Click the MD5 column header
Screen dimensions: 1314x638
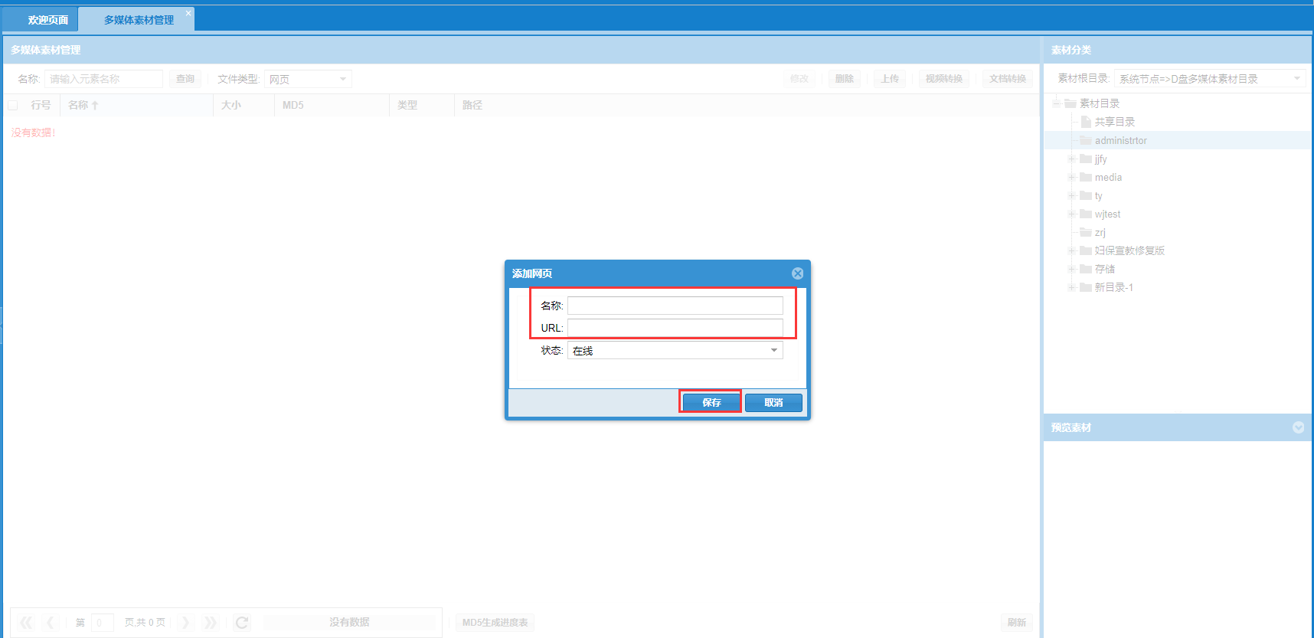click(x=332, y=105)
